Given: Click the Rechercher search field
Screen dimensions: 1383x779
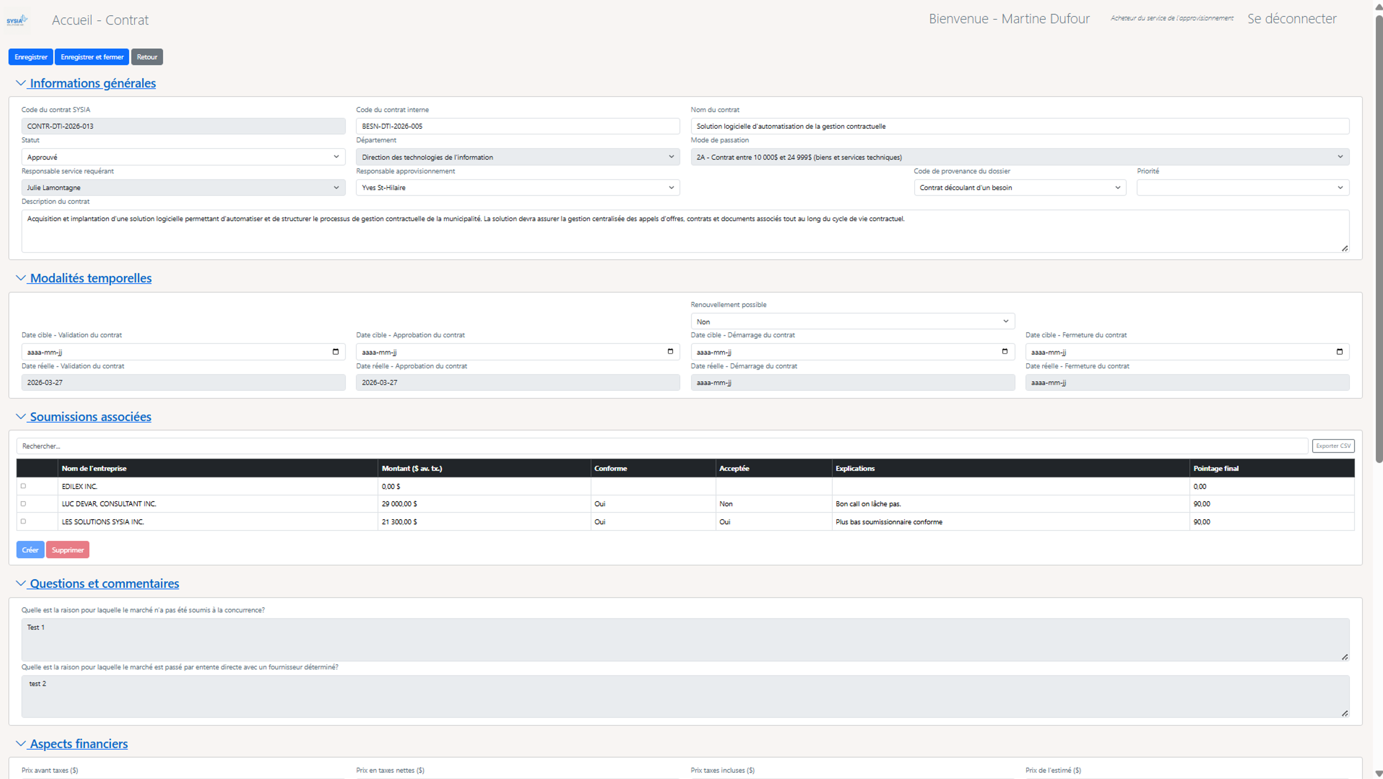Looking at the screenshot, I should [662, 446].
